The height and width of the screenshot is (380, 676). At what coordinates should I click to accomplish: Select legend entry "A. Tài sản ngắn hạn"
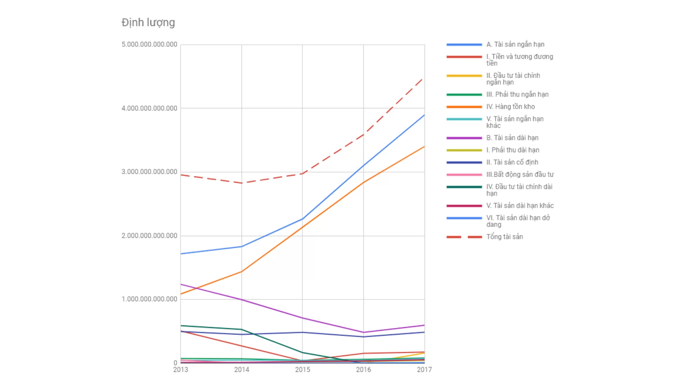(515, 44)
